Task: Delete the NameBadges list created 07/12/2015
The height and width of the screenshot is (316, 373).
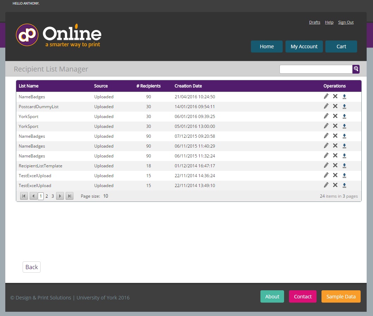Action: (x=335, y=136)
